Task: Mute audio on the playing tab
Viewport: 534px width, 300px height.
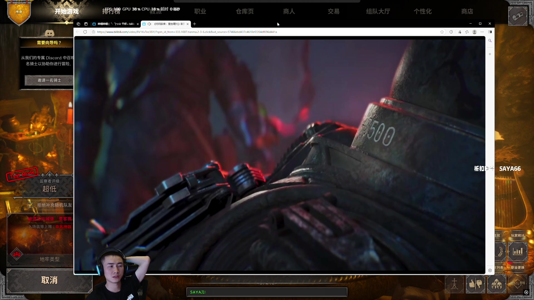Action: tap(149, 24)
